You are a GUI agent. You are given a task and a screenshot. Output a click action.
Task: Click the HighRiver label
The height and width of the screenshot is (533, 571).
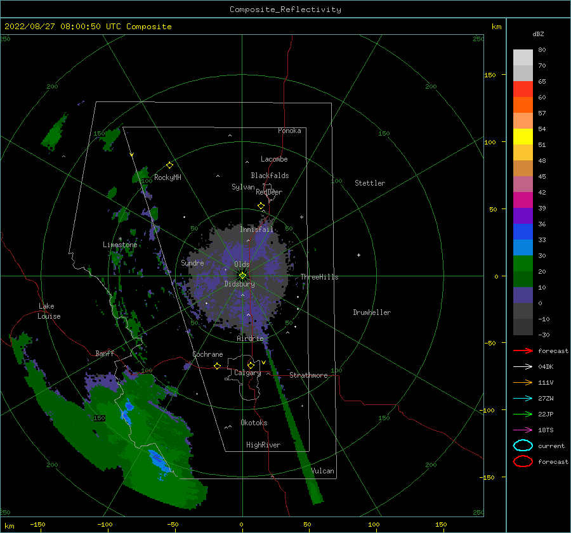(x=263, y=445)
